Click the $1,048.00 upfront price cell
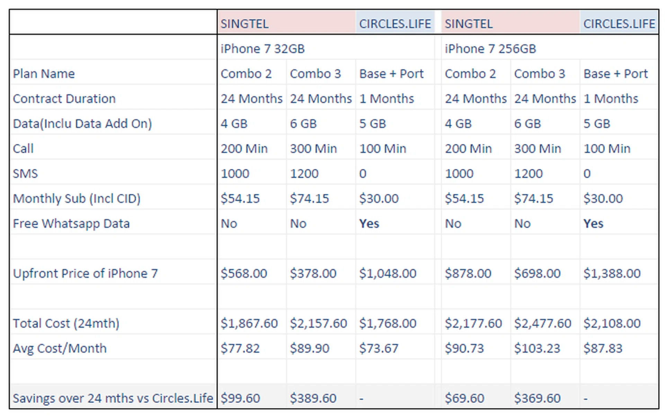 tap(388, 273)
